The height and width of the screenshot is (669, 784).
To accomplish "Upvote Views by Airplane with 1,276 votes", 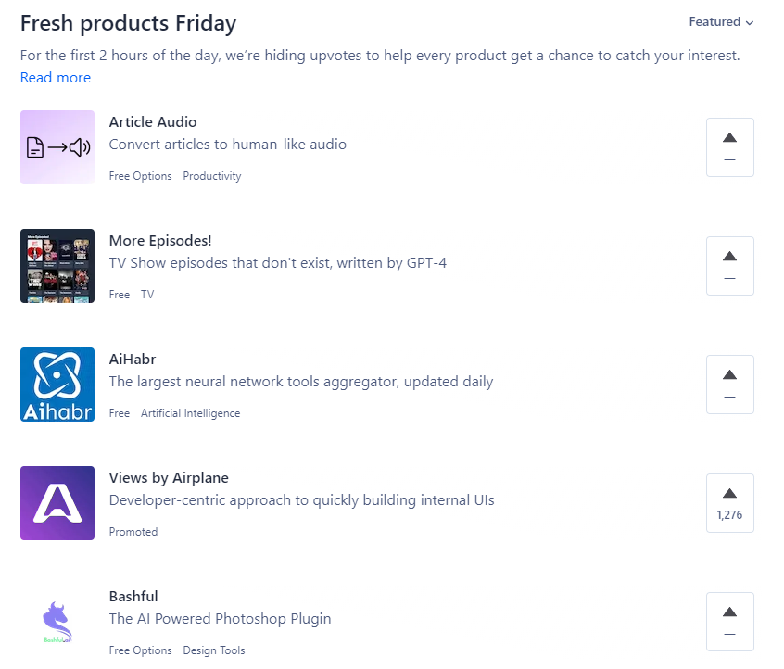I will pyautogui.click(x=729, y=503).
